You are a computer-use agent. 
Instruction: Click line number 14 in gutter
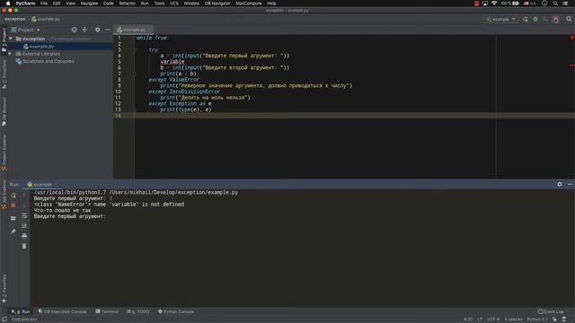118,116
